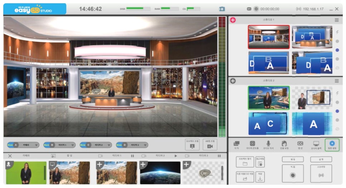This screenshot has width=346, height=188.
Task: Open the general settings gear tab
Action: (x=332, y=145)
